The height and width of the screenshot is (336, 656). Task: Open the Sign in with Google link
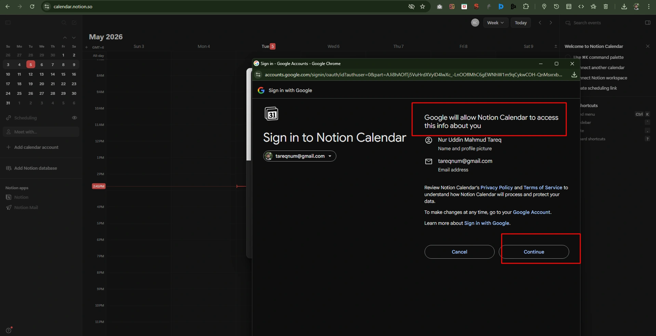click(487, 223)
